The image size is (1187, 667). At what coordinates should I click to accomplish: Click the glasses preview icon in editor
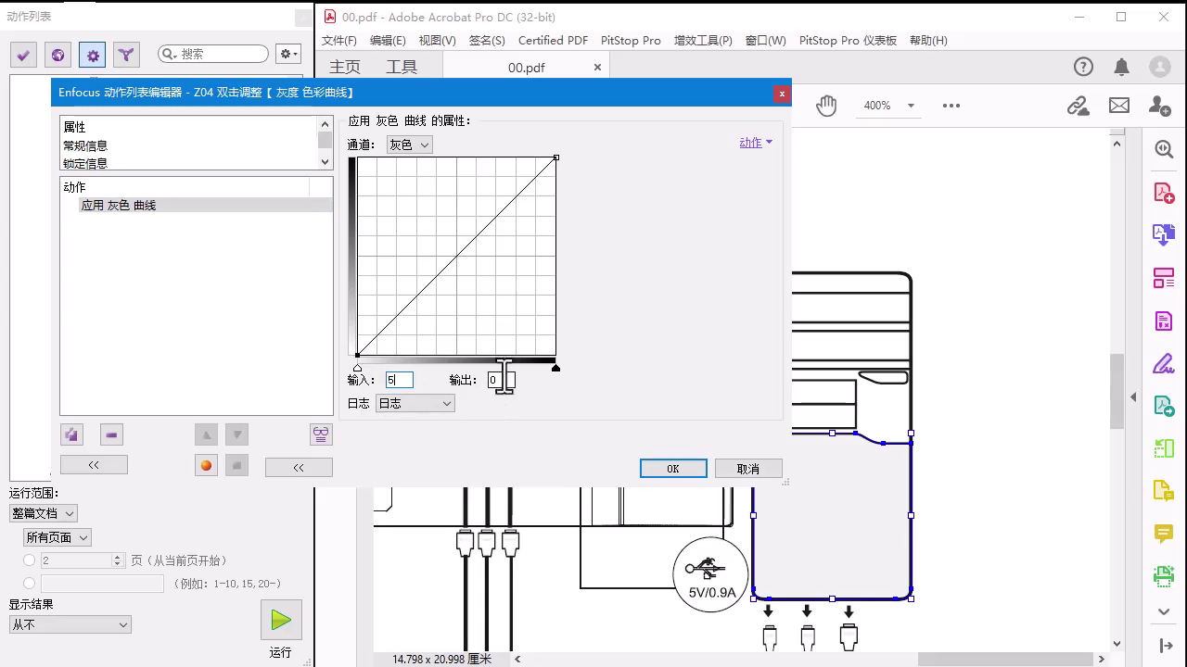coord(321,434)
